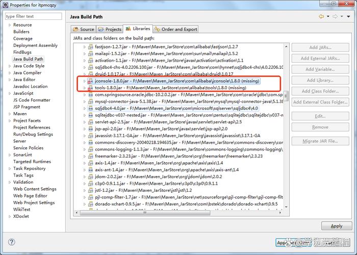Click the missing tools-1.8.0.jar icon
357x255 pixels.
91,88
